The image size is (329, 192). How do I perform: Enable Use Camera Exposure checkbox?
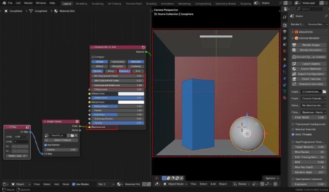(293, 179)
